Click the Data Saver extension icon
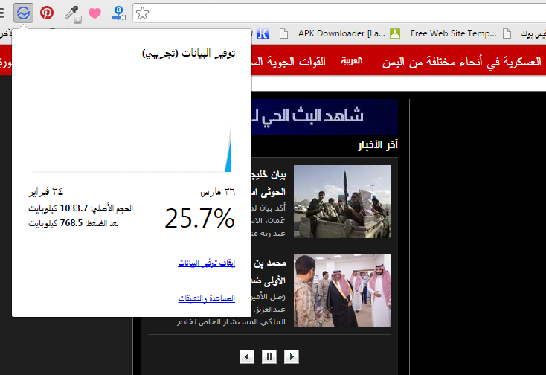Viewport: 546px width, 375px height. [x=23, y=13]
